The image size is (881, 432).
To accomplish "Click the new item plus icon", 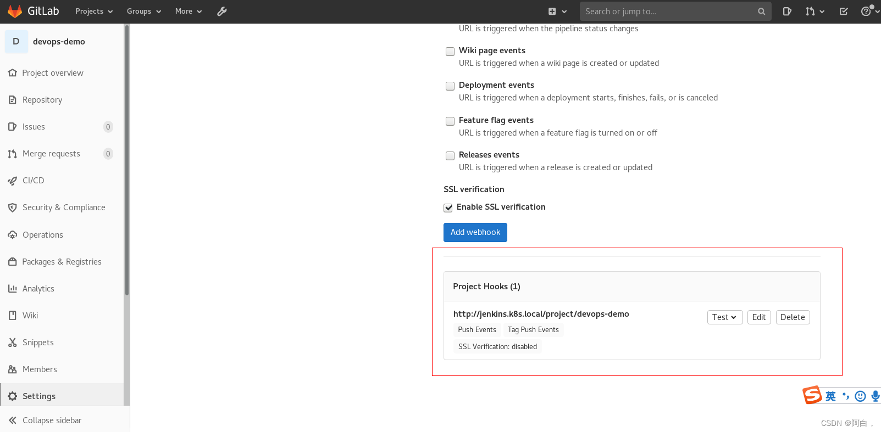I will point(552,12).
